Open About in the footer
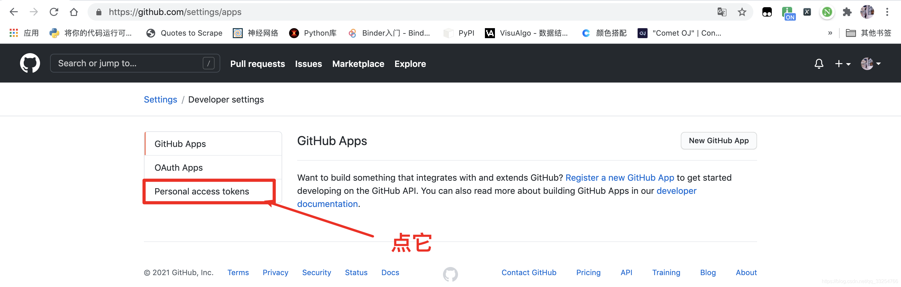This screenshot has height=287, width=901. (746, 272)
